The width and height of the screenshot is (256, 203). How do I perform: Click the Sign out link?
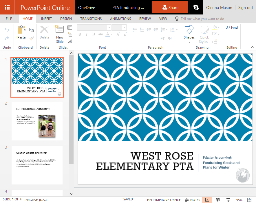(x=246, y=8)
